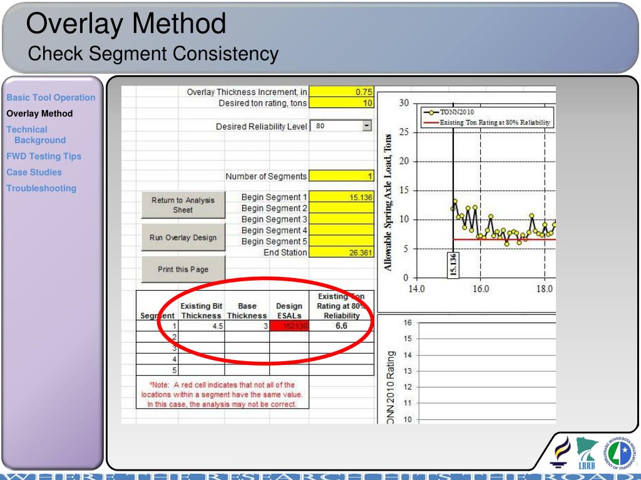Viewport: 641px width, 480px height.
Task: Open the Desired Reliability Level dropdown arrow
Action: point(367,126)
